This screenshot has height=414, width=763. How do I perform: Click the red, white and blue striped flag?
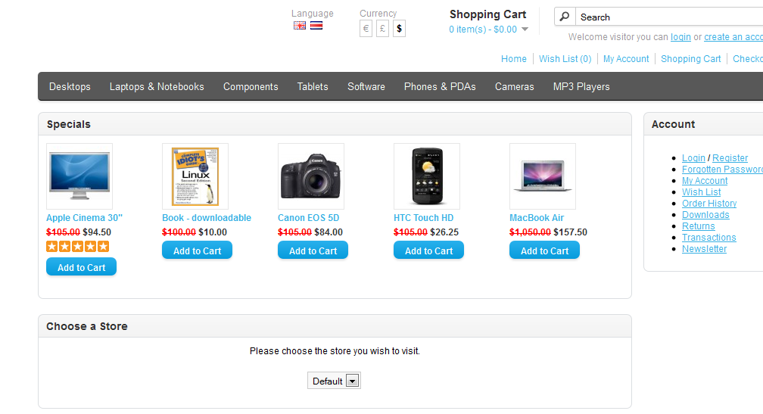click(x=316, y=25)
